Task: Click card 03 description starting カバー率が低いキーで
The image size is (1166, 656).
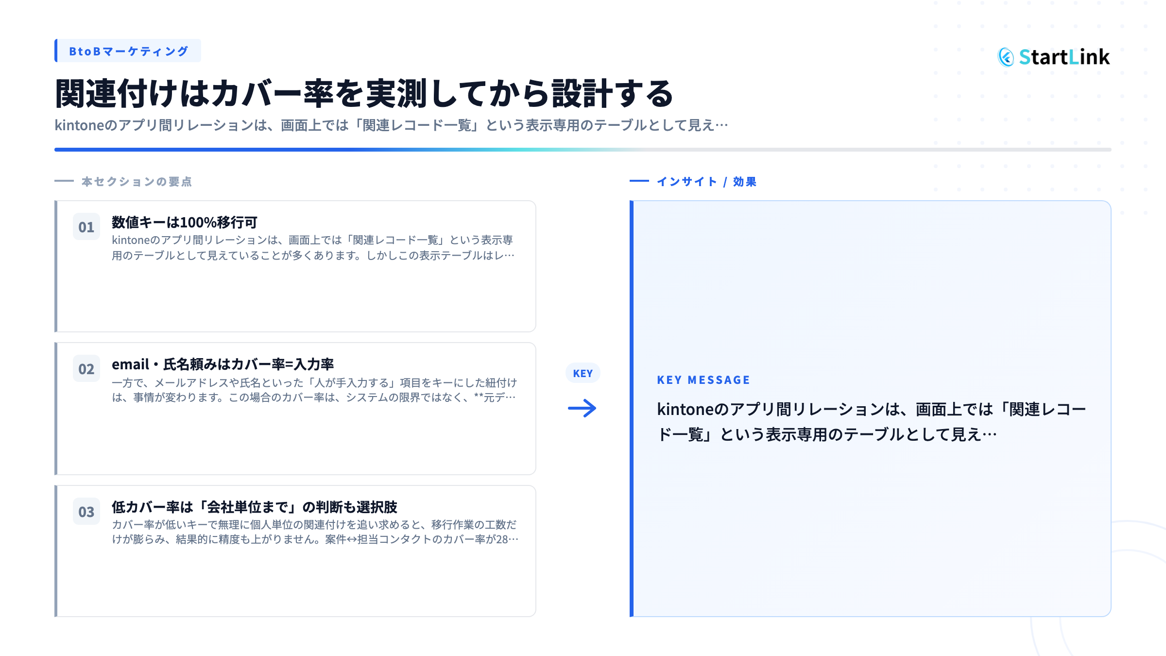Action: [x=315, y=532]
